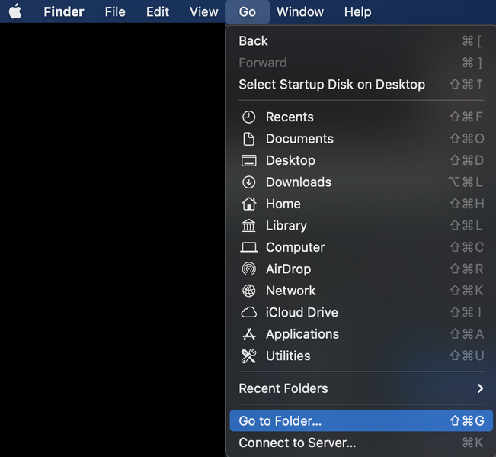
Task: Click the Applications label text
Action: [x=302, y=334]
